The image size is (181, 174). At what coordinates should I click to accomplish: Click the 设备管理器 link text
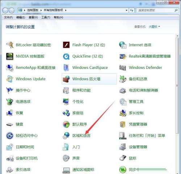tap(138, 147)
